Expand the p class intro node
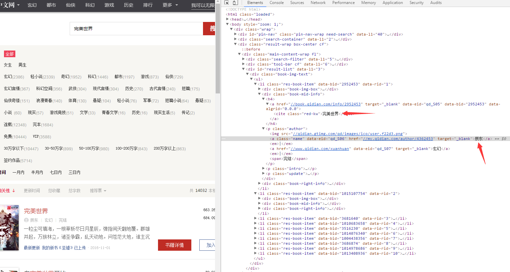510x272 pixels. click(263, 169)
